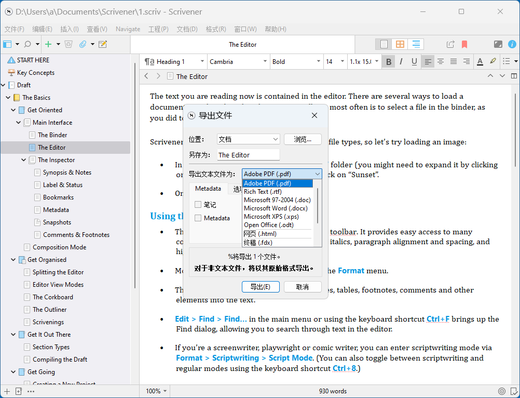Click the trash icon in the toolbar

coord(69,44)
